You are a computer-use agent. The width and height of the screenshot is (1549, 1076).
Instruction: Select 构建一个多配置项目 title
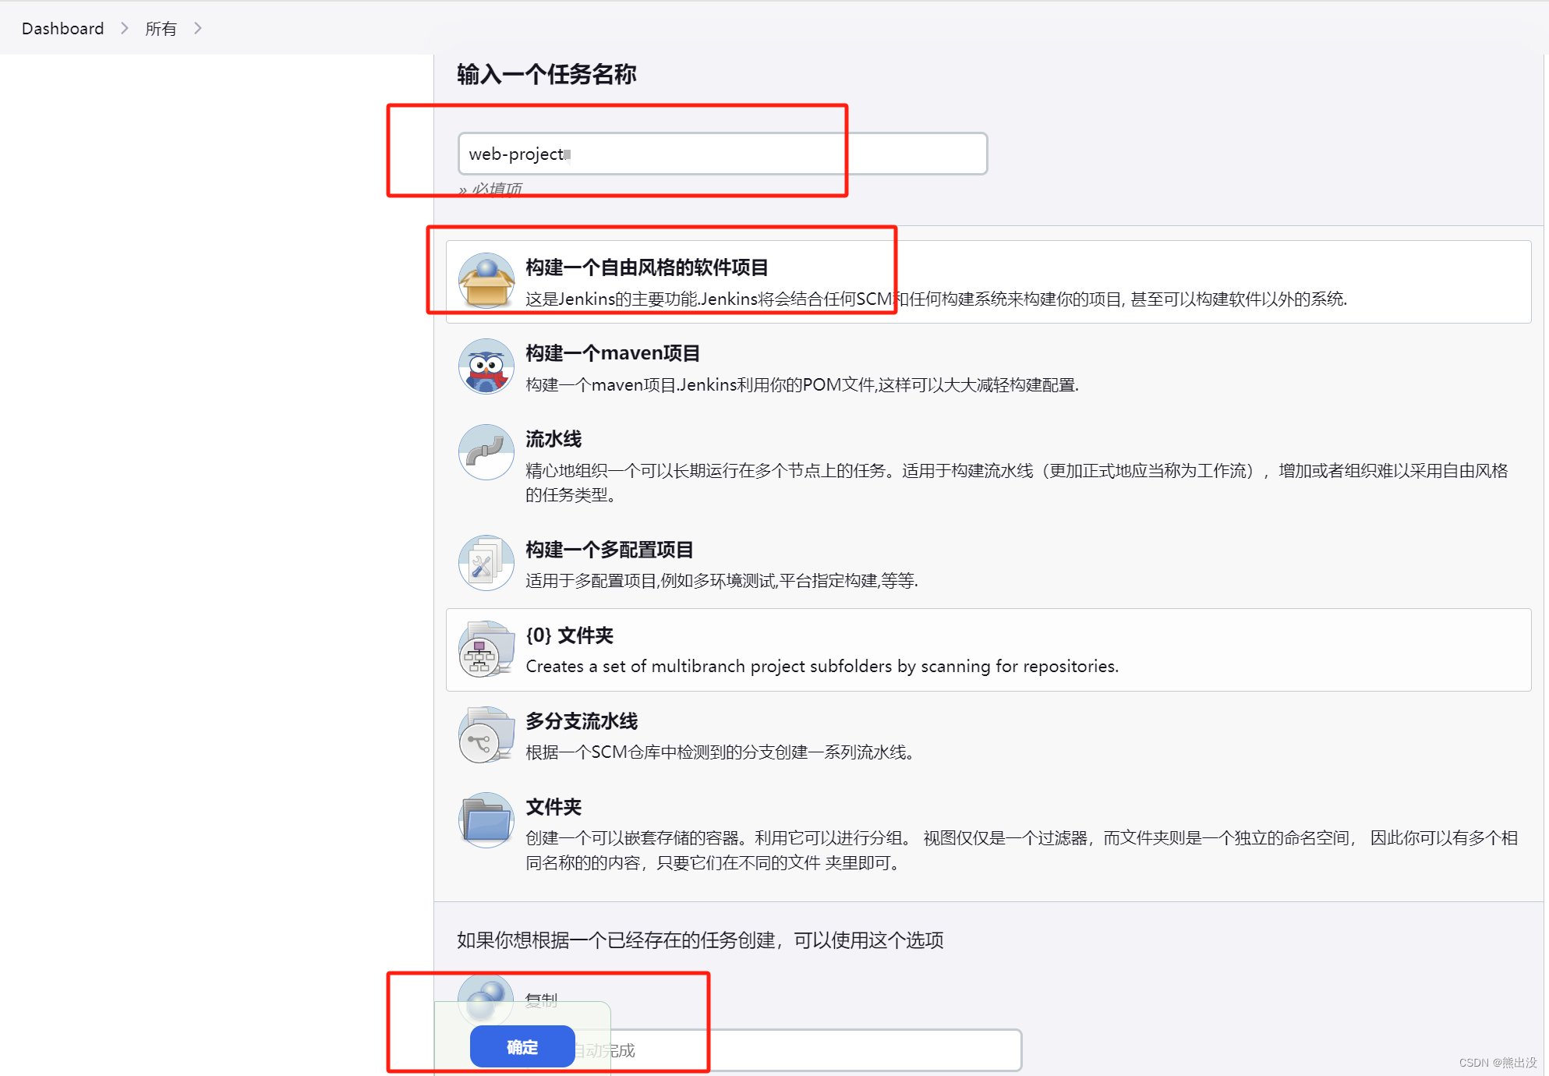click(610, 550)
